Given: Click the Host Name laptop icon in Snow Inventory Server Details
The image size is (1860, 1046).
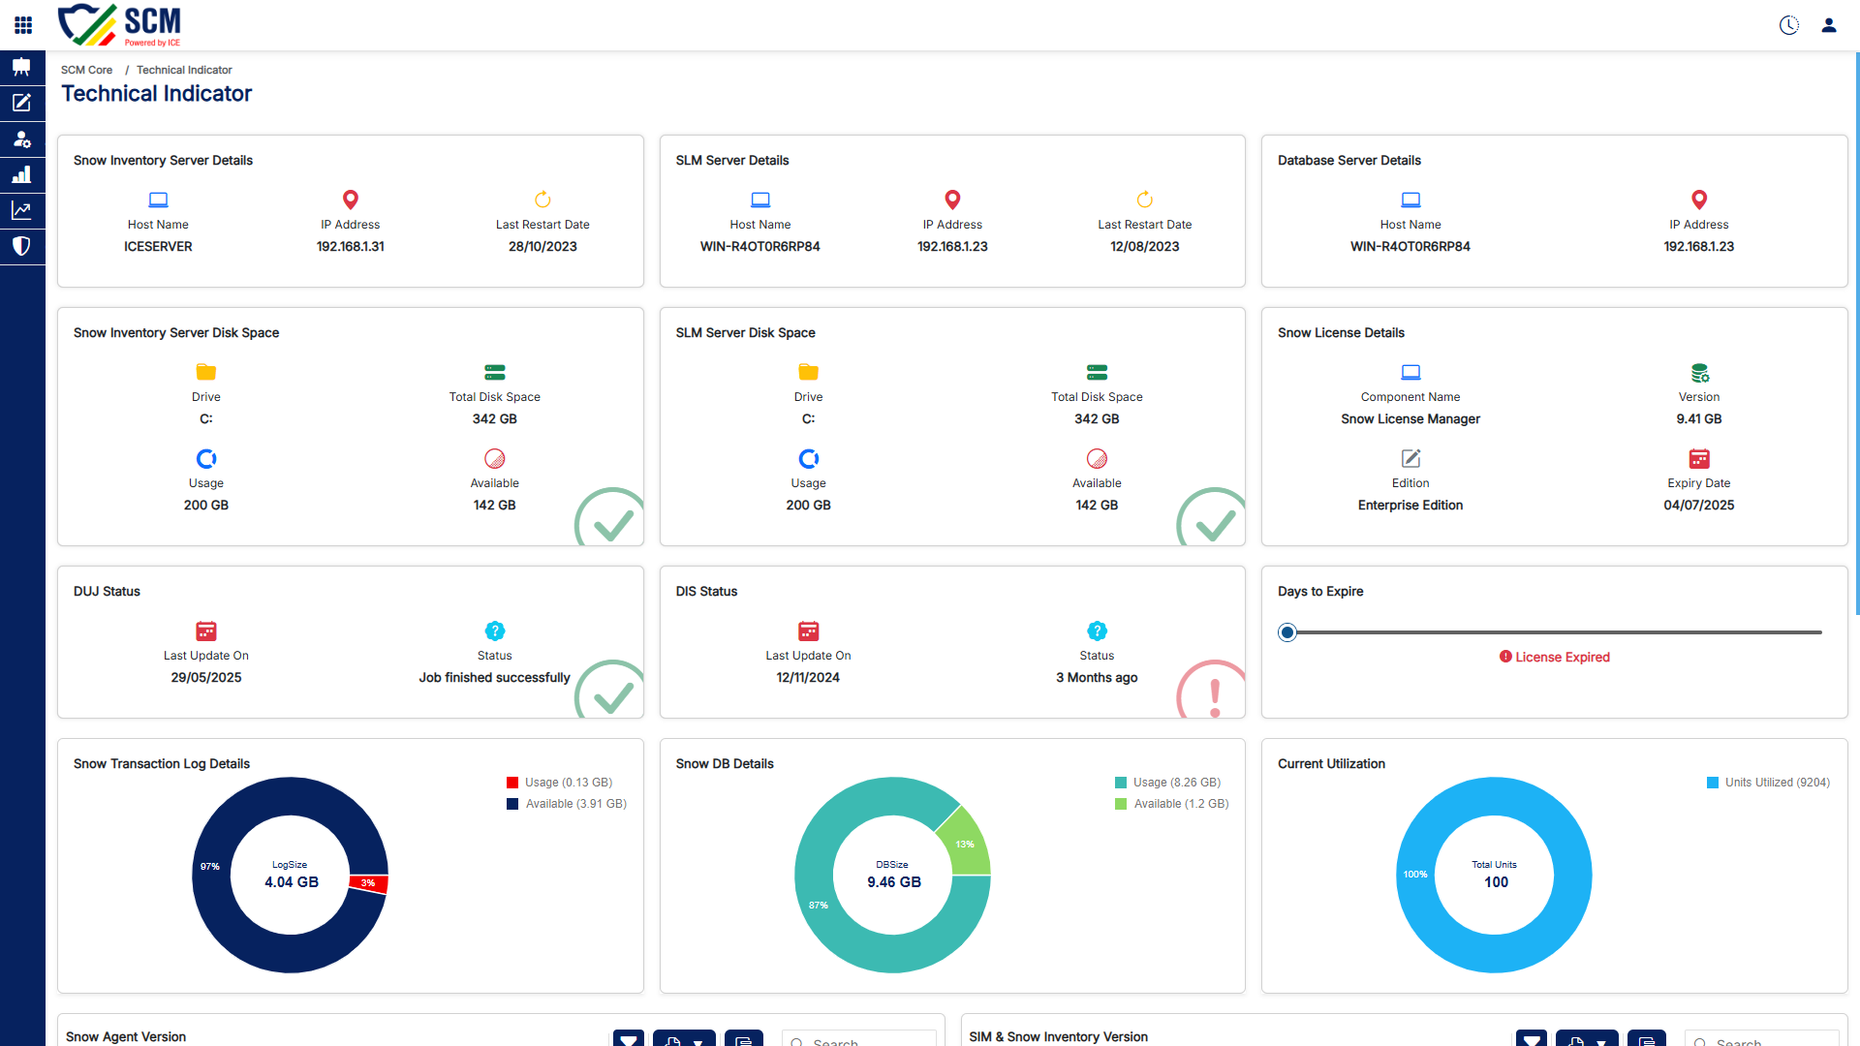Looking at the screenshot, I should [158, 200].
